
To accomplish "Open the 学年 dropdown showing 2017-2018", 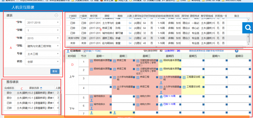I will [x=42, y=22].
